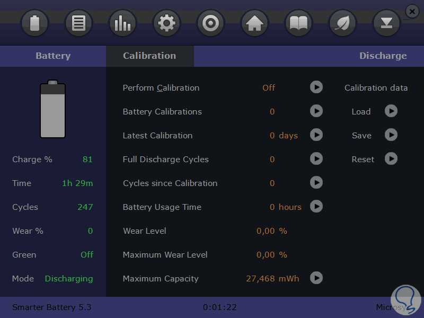Screen dimensions: 424x318
Task: Open the bar chart graph icon
Action: pos(123,23)
